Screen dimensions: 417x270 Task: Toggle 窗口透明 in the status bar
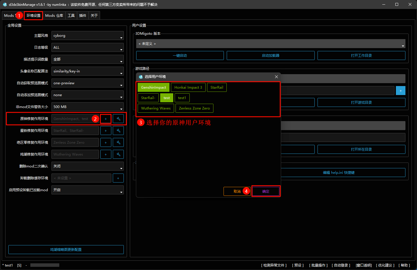click(x=364, y=265)
